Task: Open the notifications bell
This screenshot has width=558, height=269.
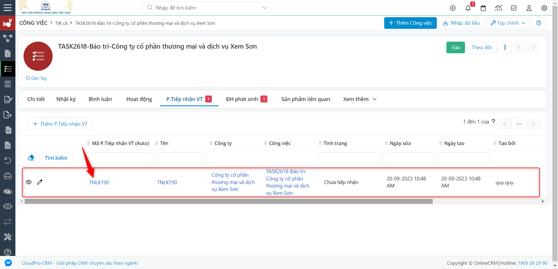Action: (468, 8)
